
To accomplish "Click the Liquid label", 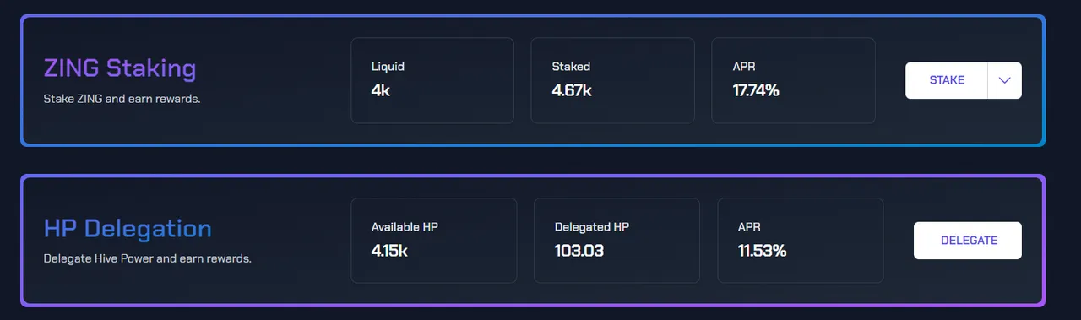I will coord(383,67).
